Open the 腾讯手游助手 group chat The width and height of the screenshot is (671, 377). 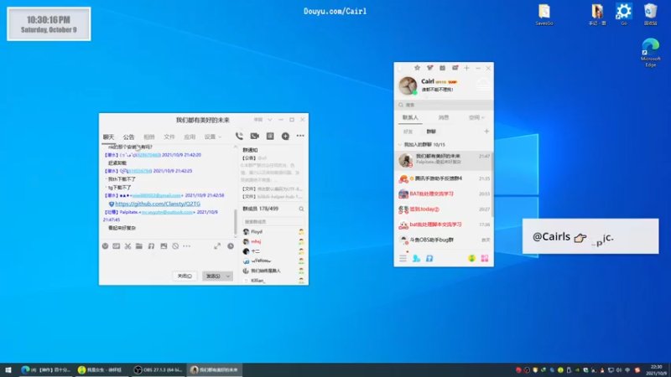coord(444,178)
